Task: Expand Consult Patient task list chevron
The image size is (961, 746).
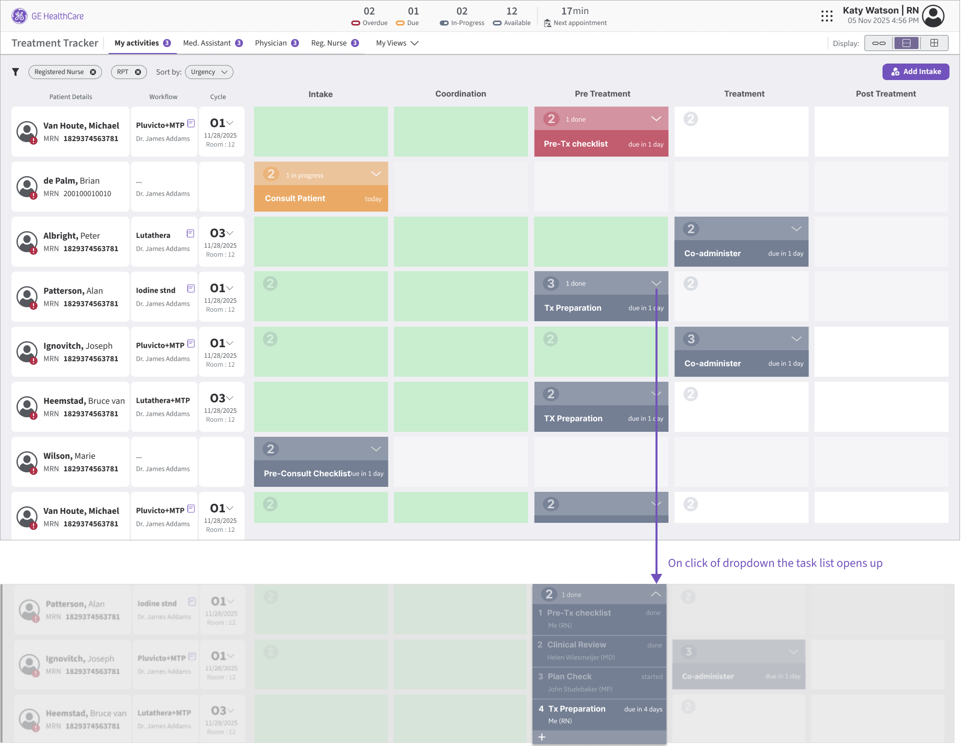Action: 376,174
